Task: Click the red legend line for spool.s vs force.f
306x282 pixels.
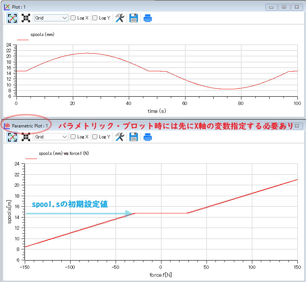Action: (31, 159)
